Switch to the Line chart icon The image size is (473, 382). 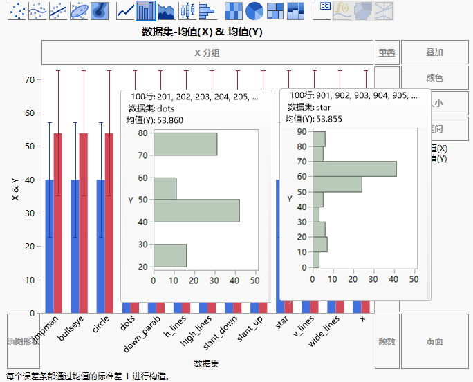(x=125, y=10)
